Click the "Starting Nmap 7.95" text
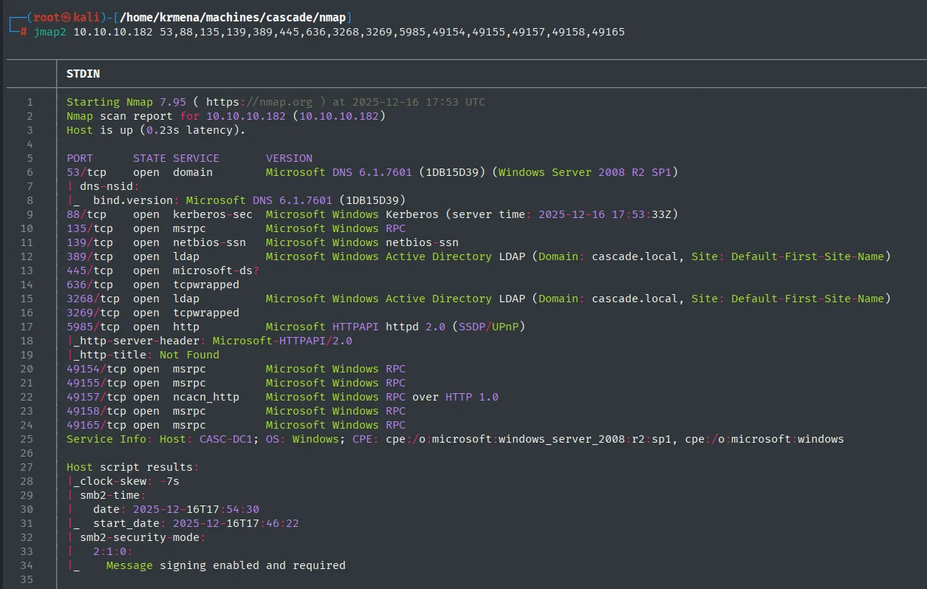The width and height of the screenshot is (927, 589). (126, 102)
